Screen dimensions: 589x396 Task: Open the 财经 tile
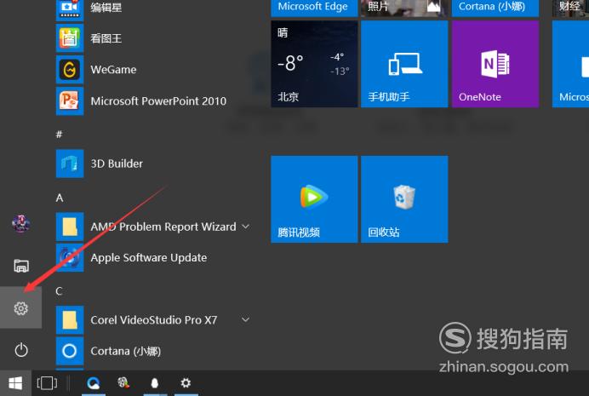click(x=570, y=9)
